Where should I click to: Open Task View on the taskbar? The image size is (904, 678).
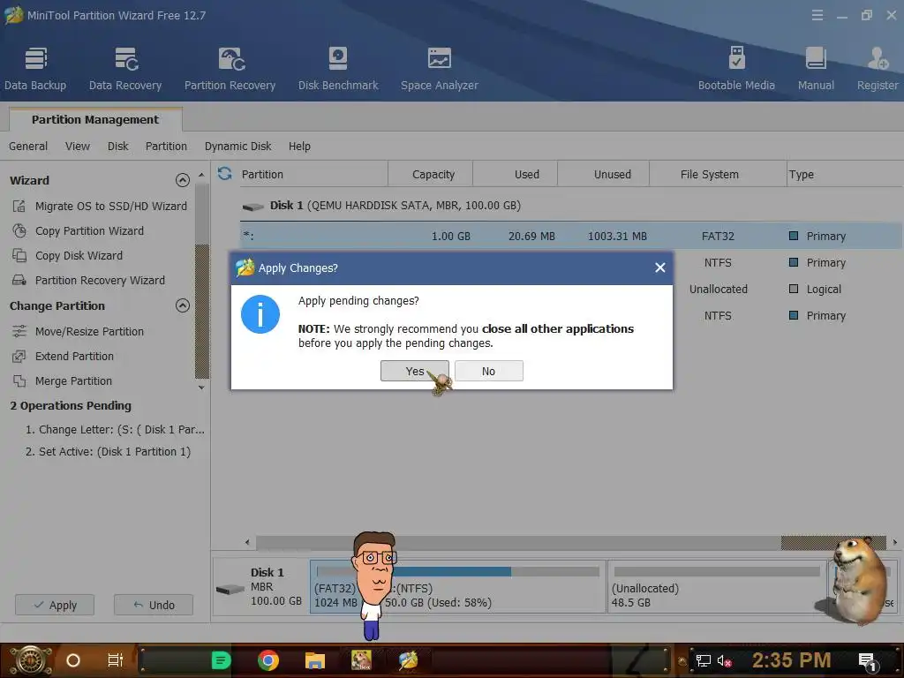point(116,660)
